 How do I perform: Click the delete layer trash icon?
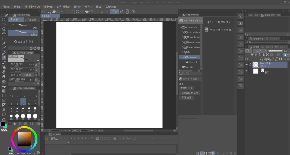click(288, 59)
